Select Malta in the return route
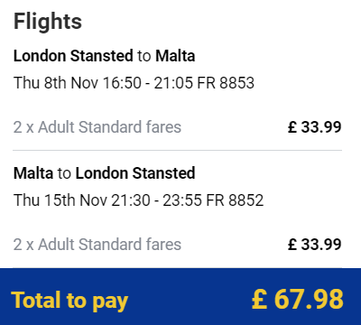The width and height of the screenshot is (361, 325). click(33, 173)
